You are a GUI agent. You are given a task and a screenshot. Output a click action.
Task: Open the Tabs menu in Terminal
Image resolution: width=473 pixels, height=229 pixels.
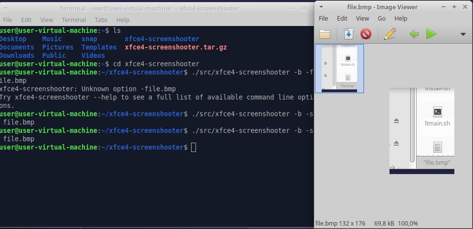pos(101,20)
